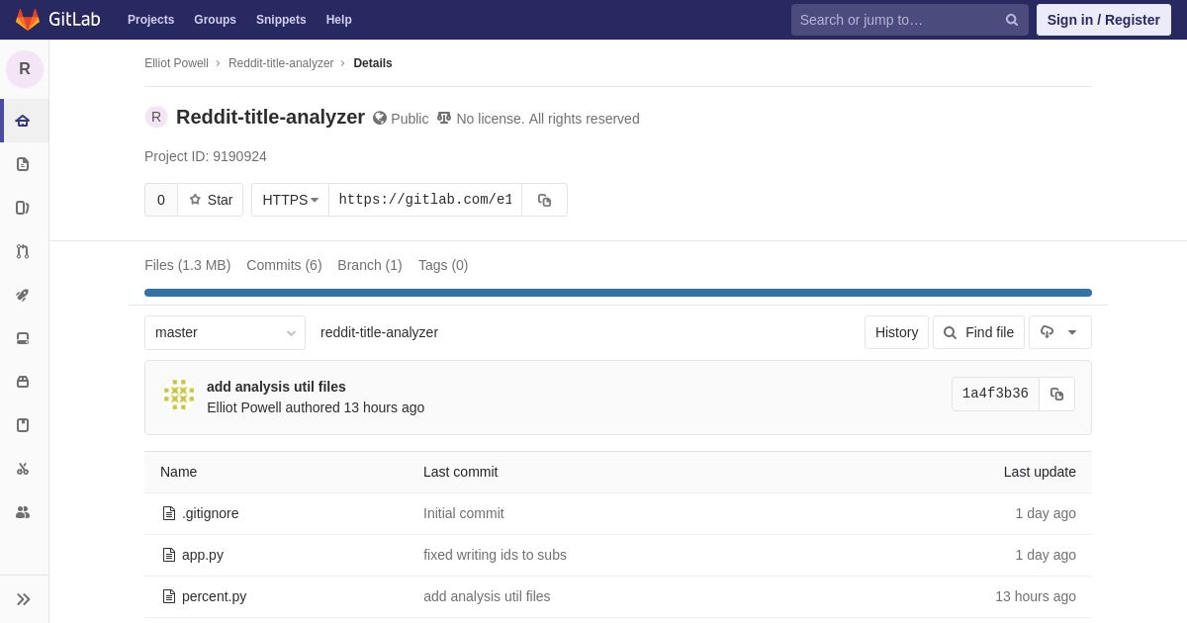Image resolution: width=1187 pixels, height=623 pixels.
Task: Open the Details breadcrumb link
Action: (x=373, y=63)
